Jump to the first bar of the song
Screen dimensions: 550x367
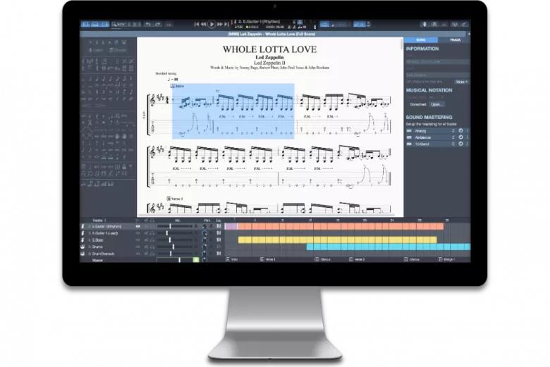[x=197, y=24]
